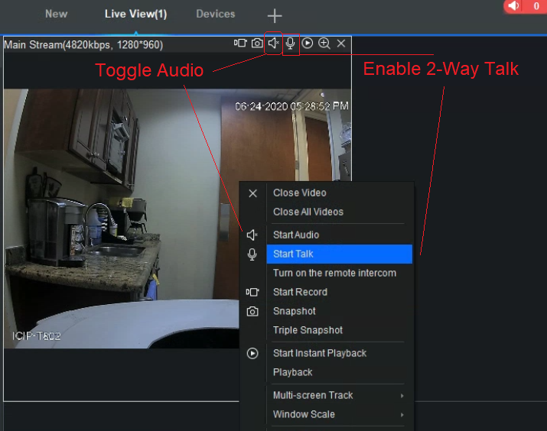Open the New tab
This screenshot has height=431, width=547.
56,14
